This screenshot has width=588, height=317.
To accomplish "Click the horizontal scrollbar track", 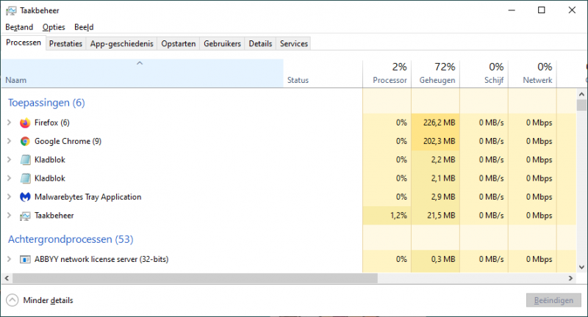I will tap(294, 278).
